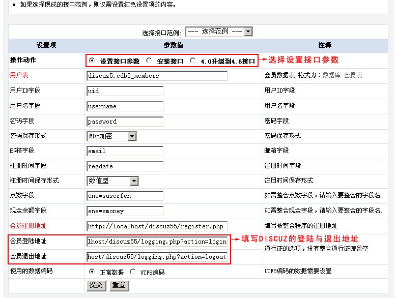The width and height of the screenshot is (397, 298).
Task: Choose the 4.0升级到4.6接口 radio option
Action: (x=192, y=61)
